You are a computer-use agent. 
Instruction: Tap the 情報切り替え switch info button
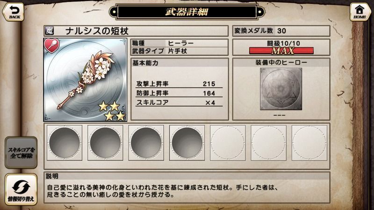[21, 190]
